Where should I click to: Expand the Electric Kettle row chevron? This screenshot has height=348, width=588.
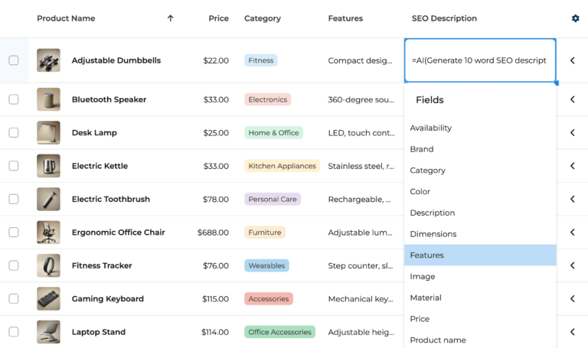point(572,166)
